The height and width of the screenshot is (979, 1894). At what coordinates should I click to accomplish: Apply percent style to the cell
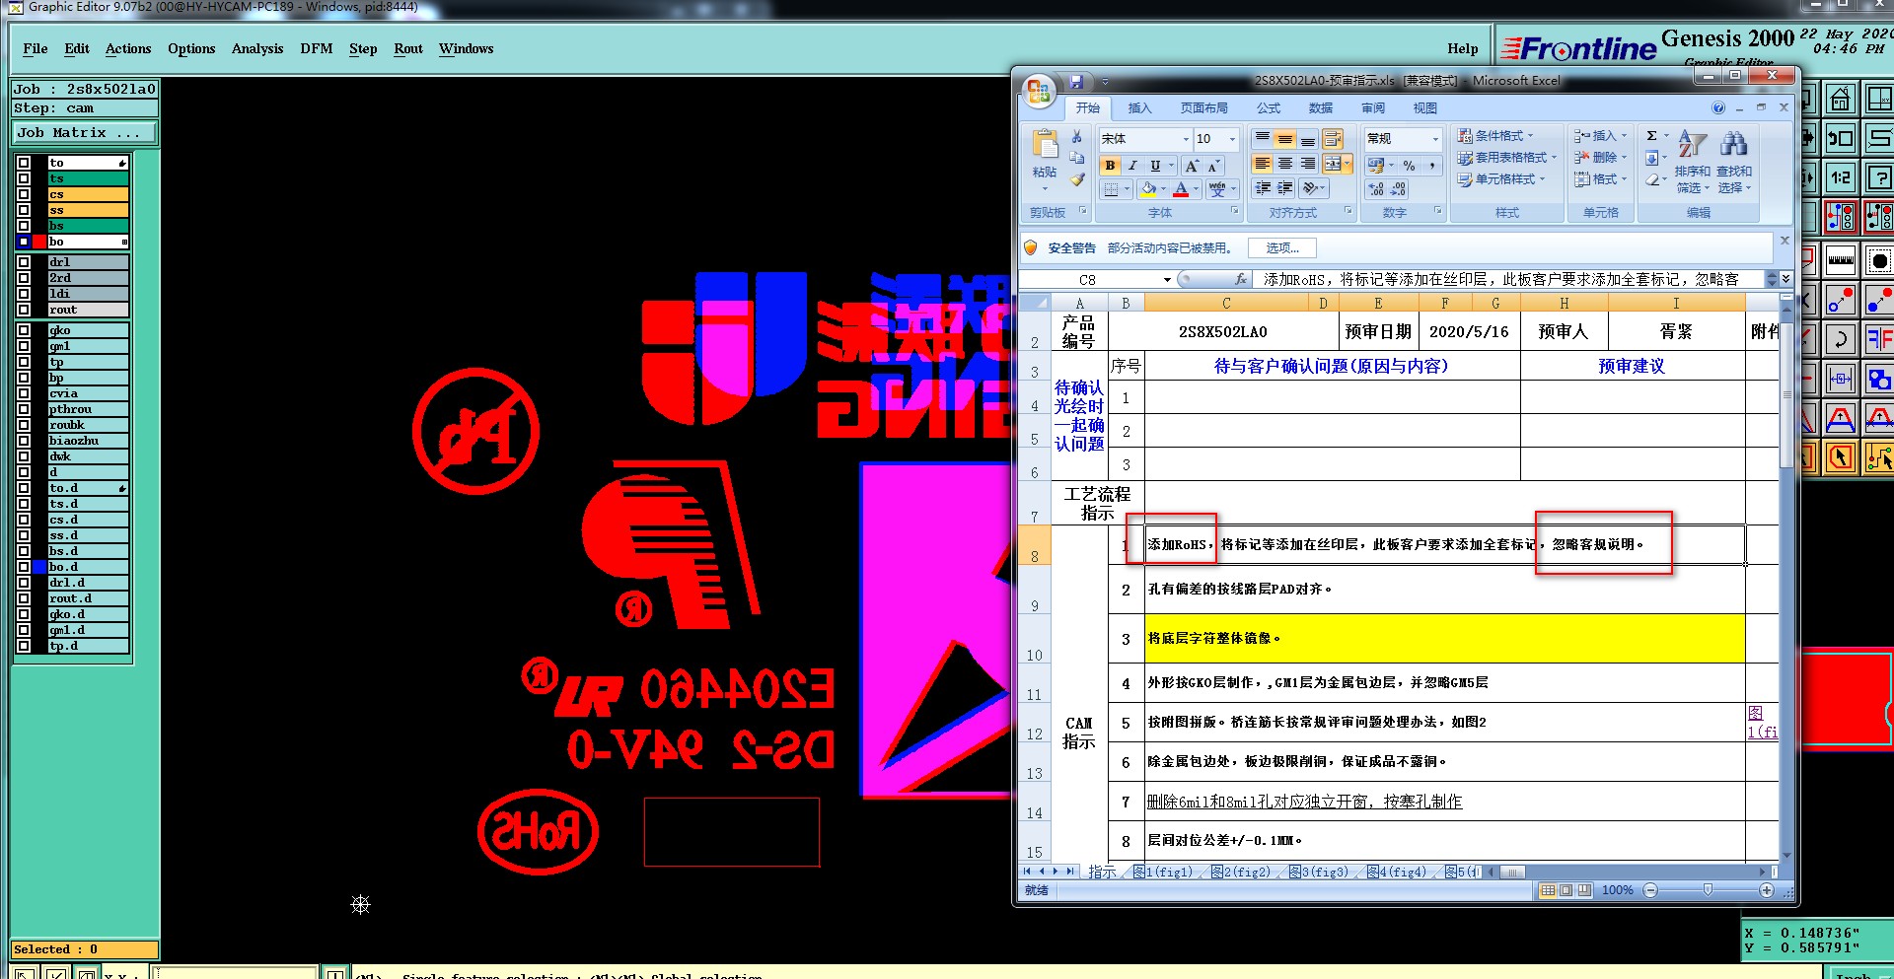pos(1409,166)
